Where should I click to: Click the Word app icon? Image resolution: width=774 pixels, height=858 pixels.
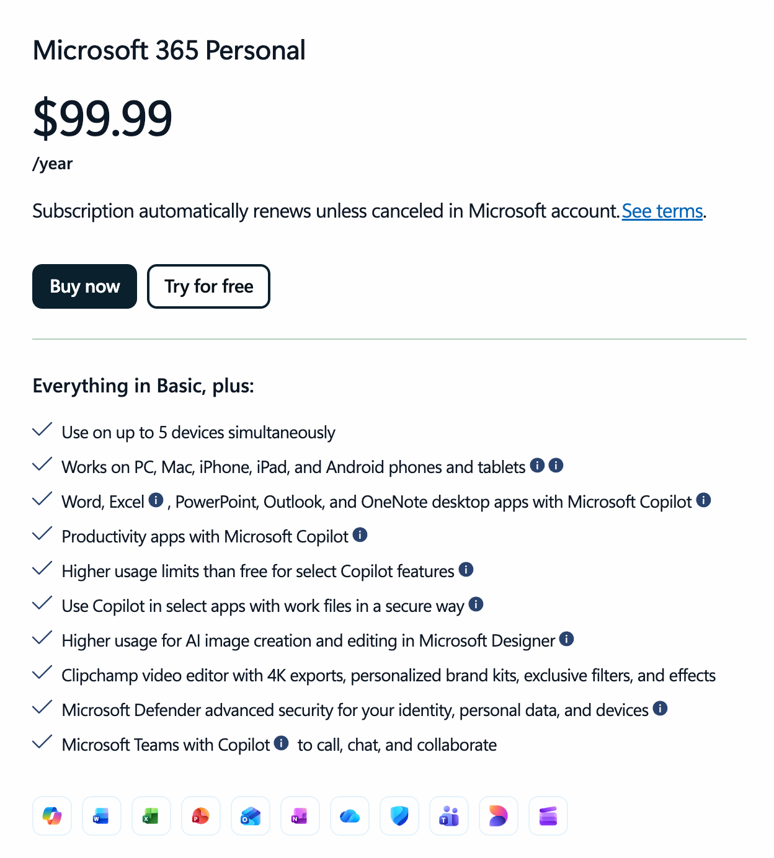click(x=102, y=816)
